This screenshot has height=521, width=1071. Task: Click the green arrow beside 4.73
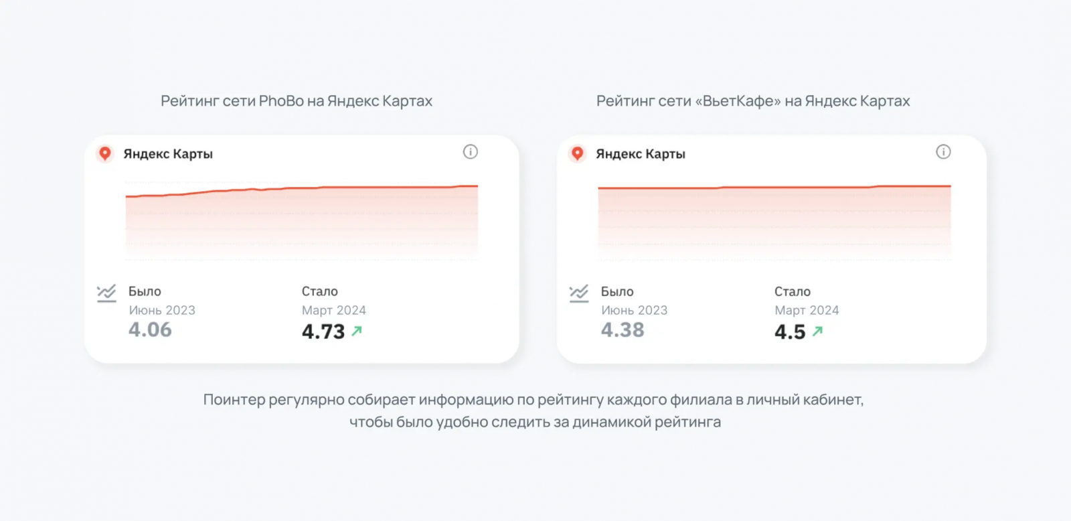(357, 331)
